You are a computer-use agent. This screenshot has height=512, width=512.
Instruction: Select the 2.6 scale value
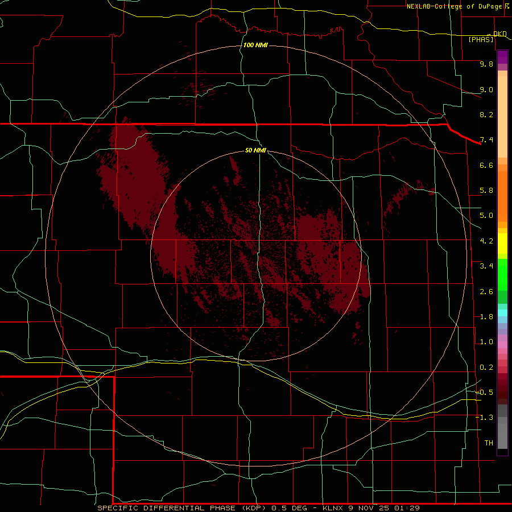[x=486, y=292]
